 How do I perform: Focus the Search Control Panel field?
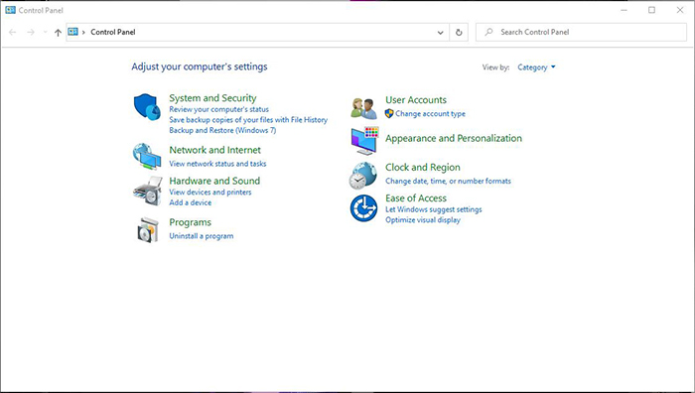(581, 33)
